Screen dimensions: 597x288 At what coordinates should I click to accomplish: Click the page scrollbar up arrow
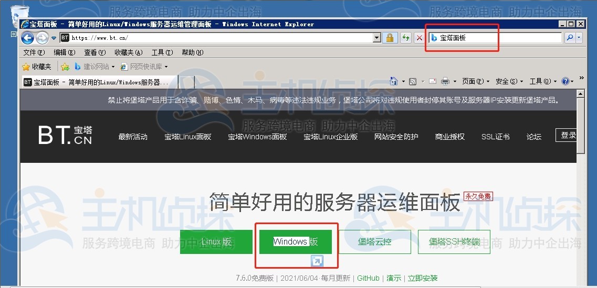(580, 93)
